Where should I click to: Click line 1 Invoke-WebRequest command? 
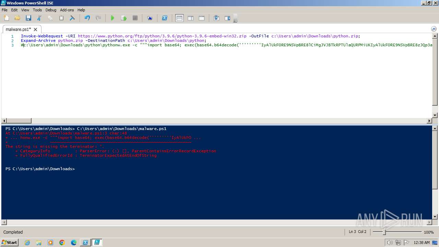tap(42, 36)
